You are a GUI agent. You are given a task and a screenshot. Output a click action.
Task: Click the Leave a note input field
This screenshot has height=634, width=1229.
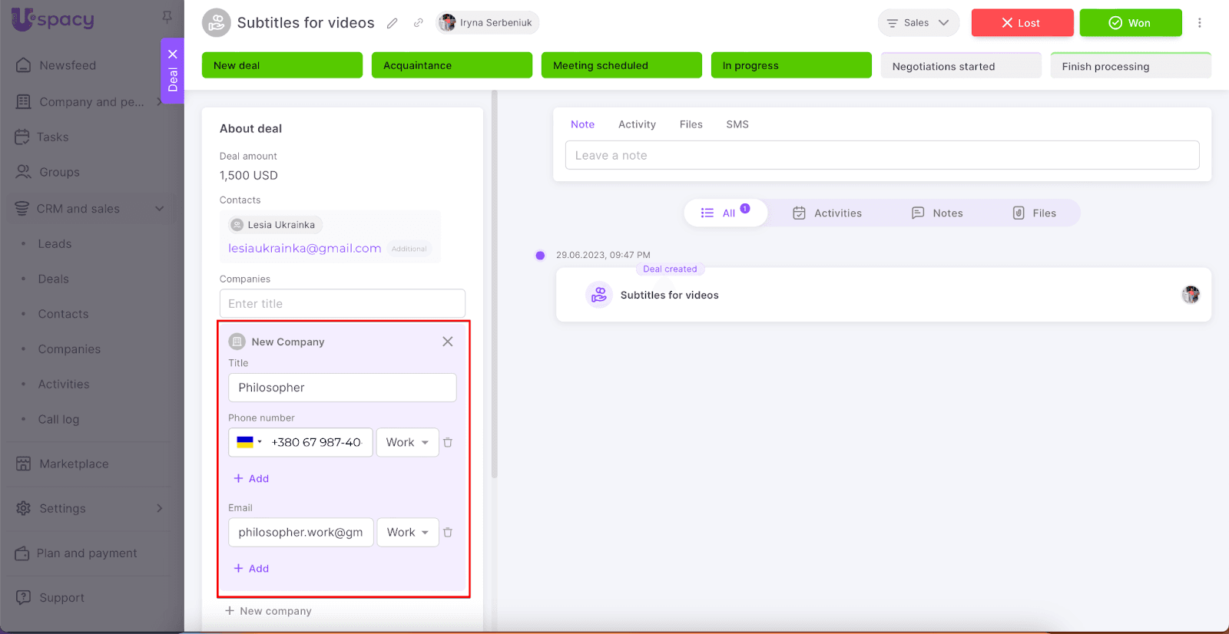[x=882, y=155]
